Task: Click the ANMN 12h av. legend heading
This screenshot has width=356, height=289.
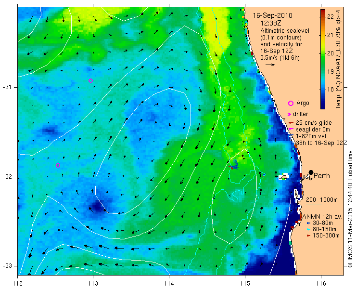Action: click(323, 216)
